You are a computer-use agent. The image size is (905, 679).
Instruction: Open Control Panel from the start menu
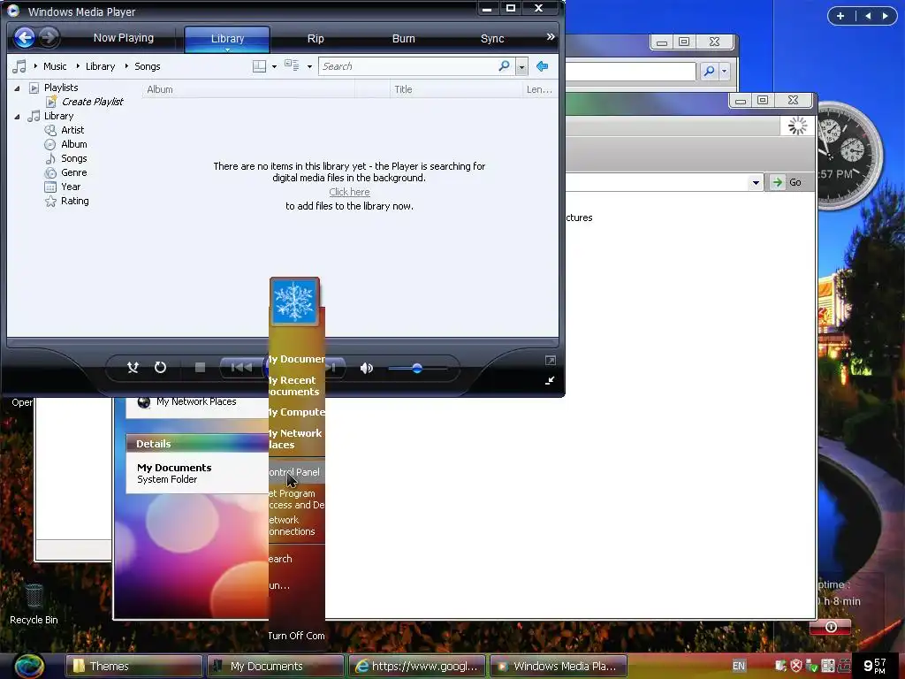[296, 472]
